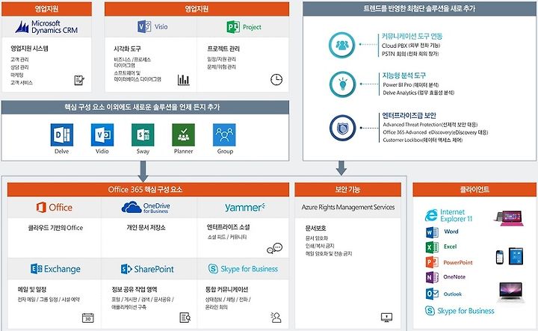Select the green Project logo
This screenshot has height=331, width=538.
(x=244, y=27)
